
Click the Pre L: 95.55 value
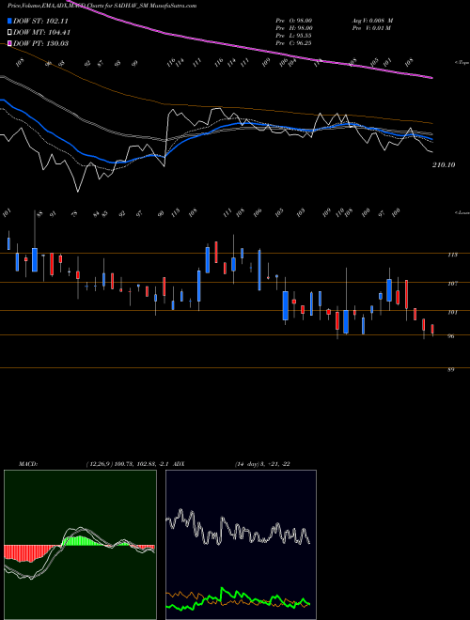point(294,36)
